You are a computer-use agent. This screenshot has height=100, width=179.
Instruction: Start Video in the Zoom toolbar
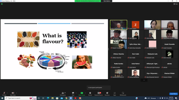coord(13,94)
